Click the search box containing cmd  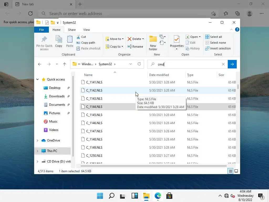pyautogui.click(x=187, y=64)
